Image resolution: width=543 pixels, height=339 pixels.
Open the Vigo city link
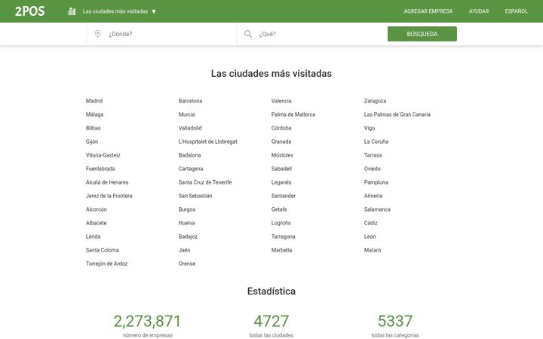point(370,128)
